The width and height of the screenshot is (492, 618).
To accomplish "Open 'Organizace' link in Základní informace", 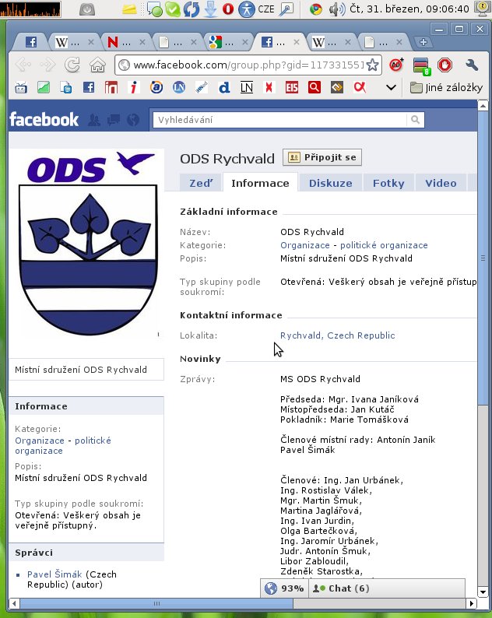I will (304, 245).
